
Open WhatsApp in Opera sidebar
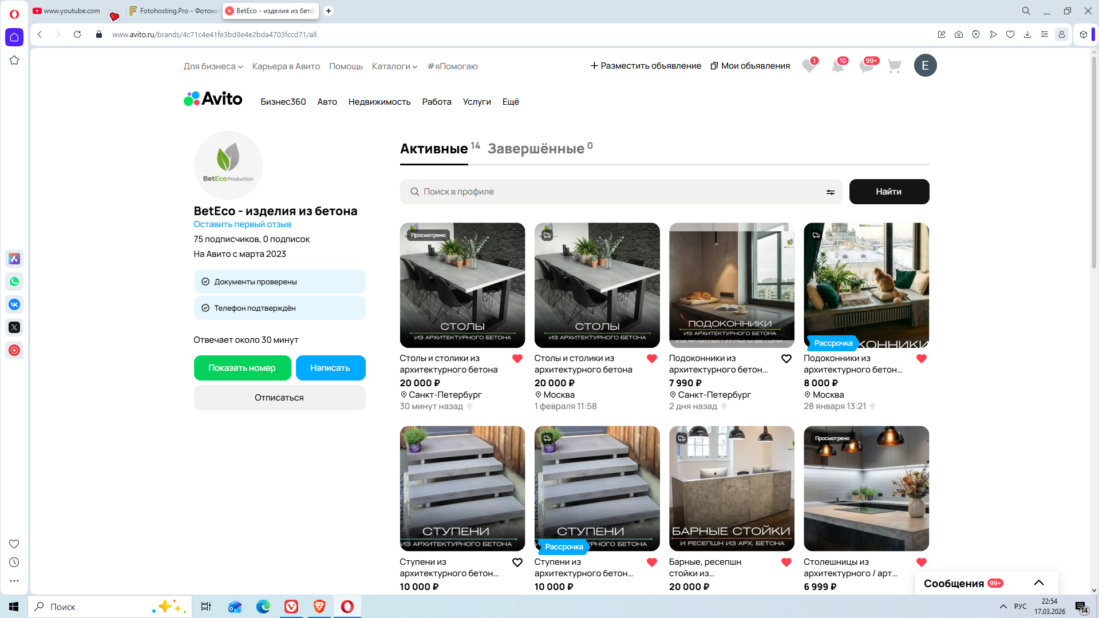14,282
